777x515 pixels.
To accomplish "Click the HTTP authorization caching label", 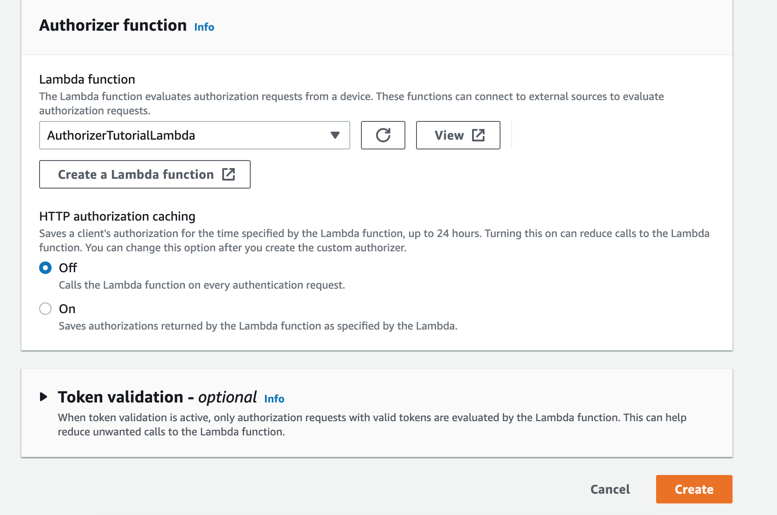I will pyautogui.click(x=117, y=216).
